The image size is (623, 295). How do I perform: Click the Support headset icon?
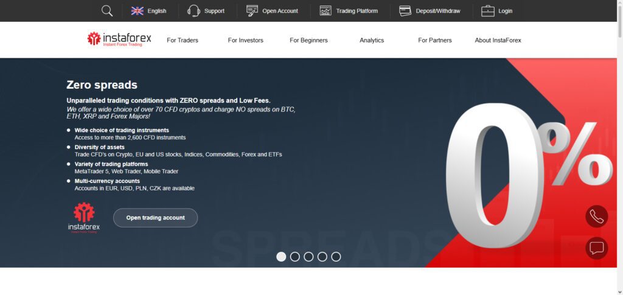click(x=193, y=11)
